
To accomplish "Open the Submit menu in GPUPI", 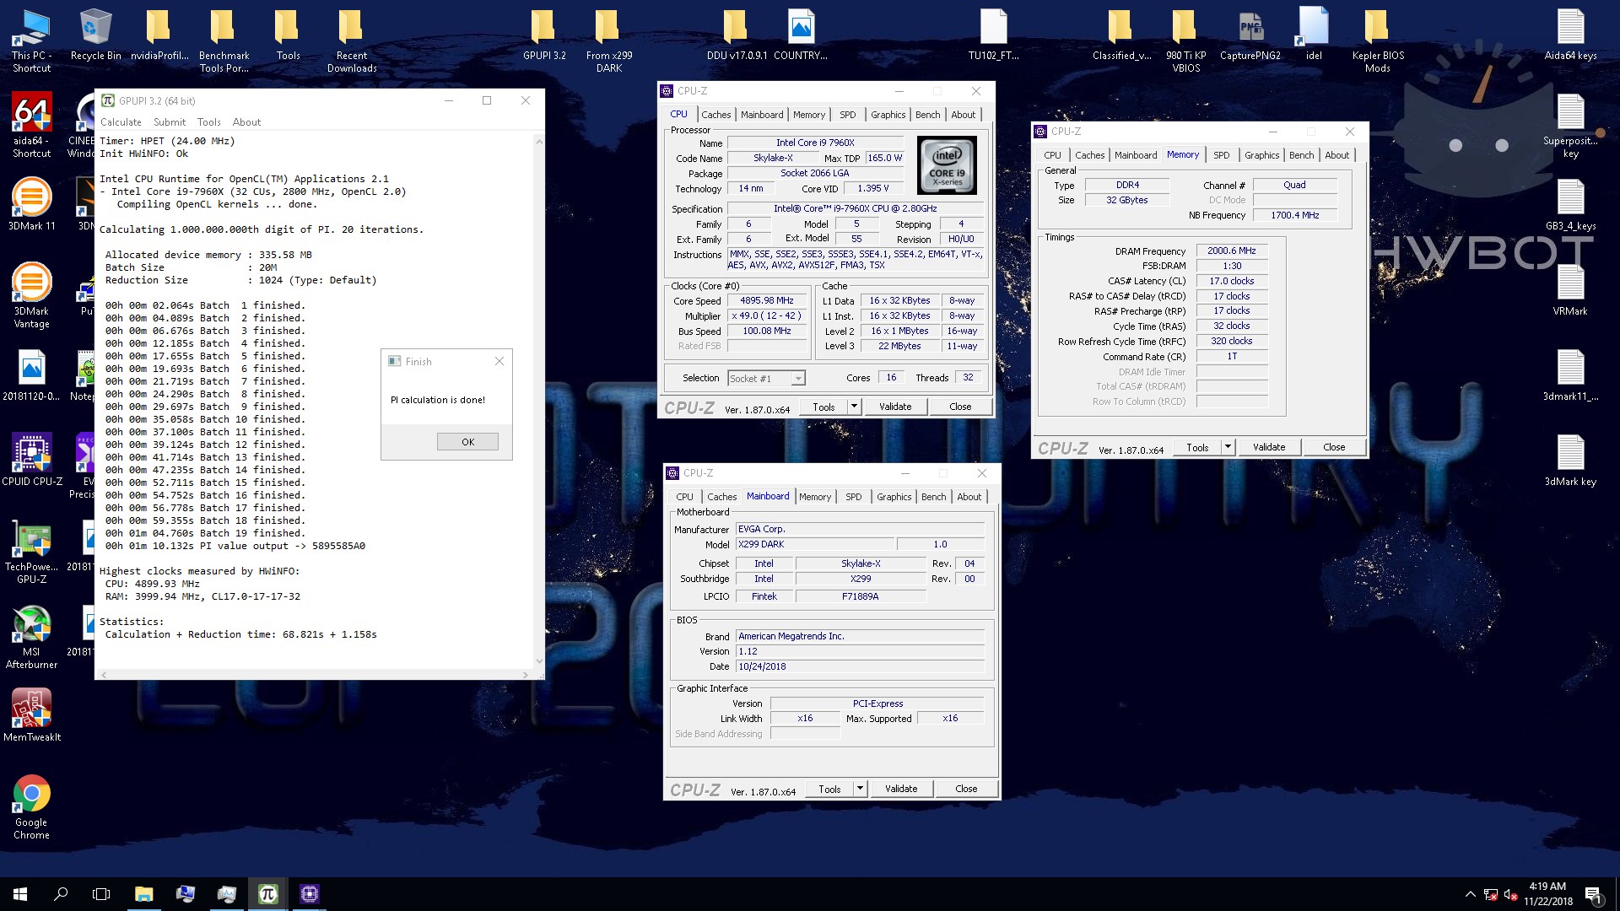I will tap(170, 121).
